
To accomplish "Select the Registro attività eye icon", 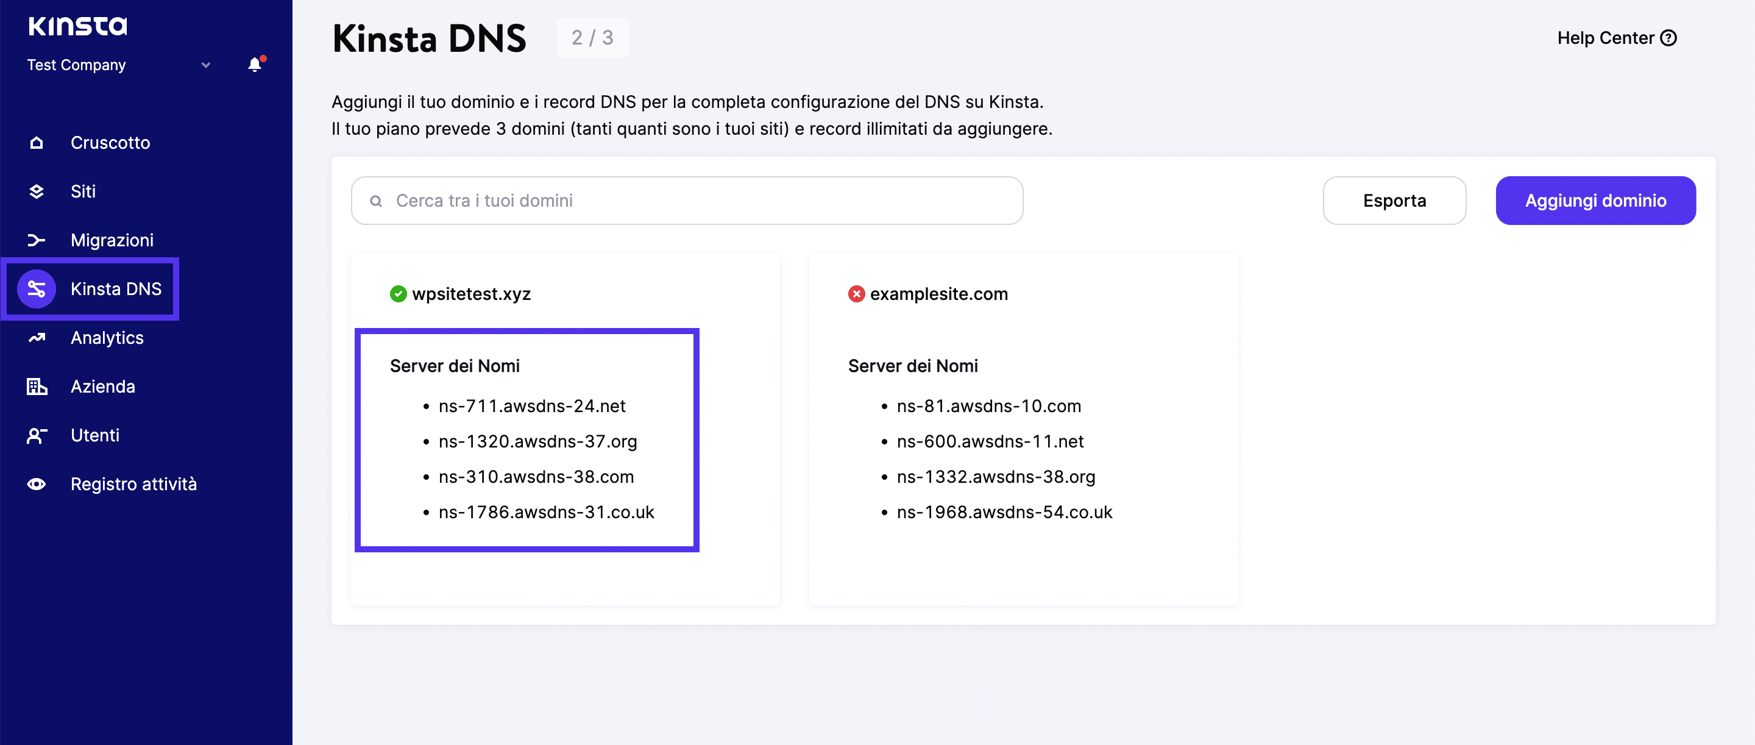I will (36, 484).
